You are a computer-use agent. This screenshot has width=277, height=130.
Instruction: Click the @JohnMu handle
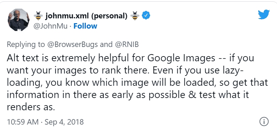[x=50, y=26]
